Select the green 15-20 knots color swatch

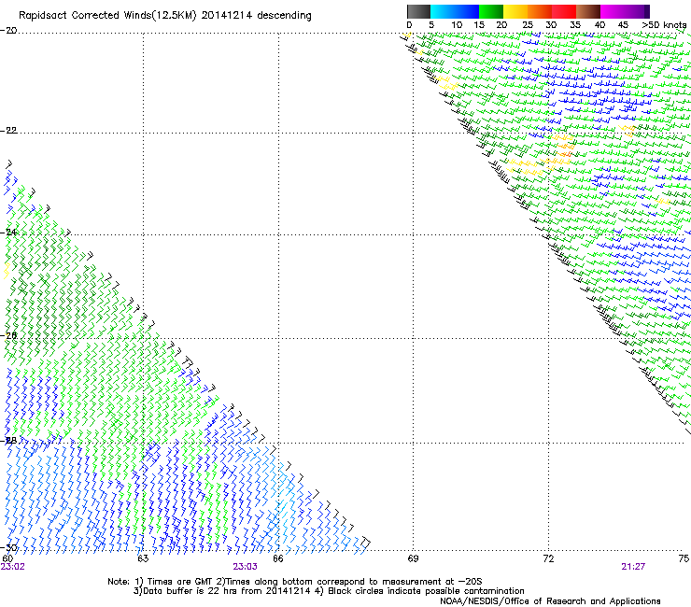491,11
